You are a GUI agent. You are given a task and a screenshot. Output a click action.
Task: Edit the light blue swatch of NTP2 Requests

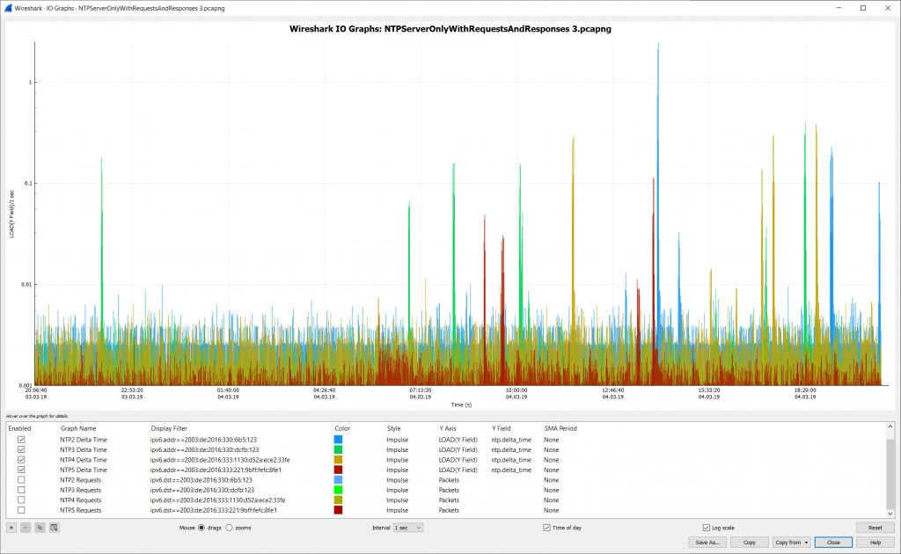click(339, 480)
